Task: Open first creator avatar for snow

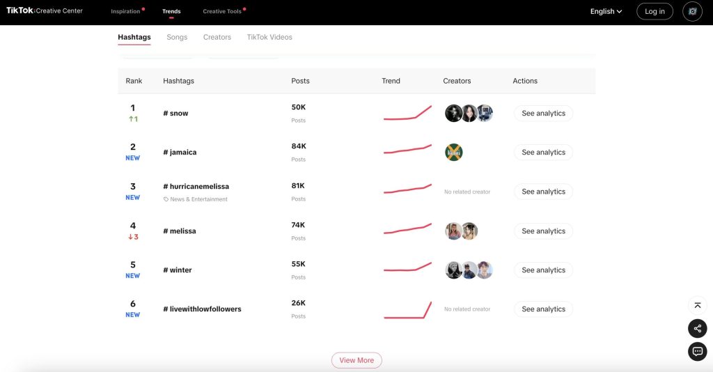Action: [453, 114]
